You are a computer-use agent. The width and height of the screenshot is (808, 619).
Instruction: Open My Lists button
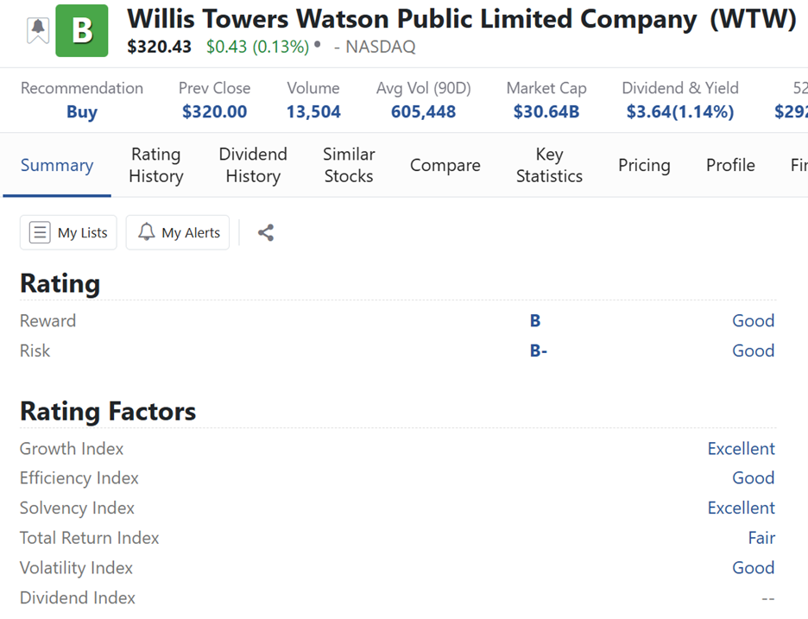pos(68,232)
